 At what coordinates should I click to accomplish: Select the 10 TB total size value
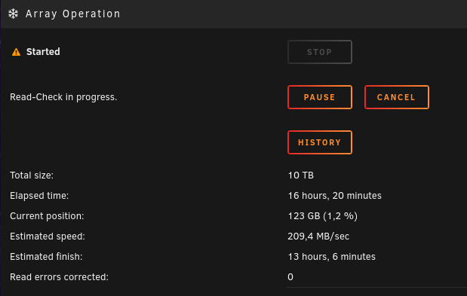tap(301, 175)
